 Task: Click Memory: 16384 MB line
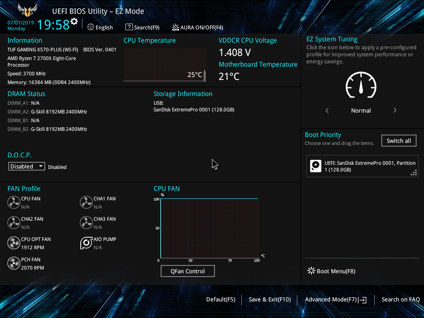[x=49, y=82]
